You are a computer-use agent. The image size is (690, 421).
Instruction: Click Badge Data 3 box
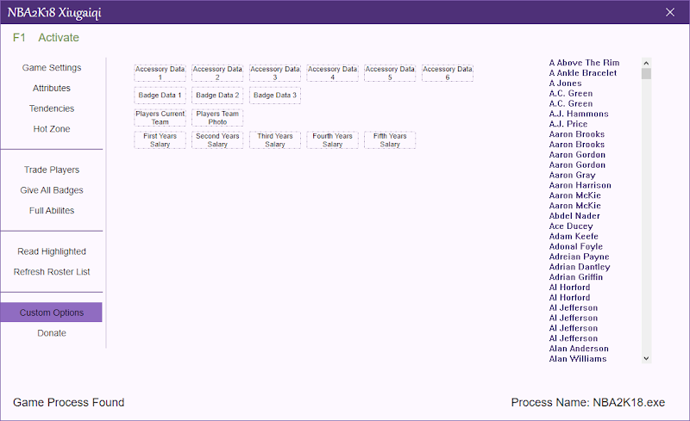(x=275, y=96)
